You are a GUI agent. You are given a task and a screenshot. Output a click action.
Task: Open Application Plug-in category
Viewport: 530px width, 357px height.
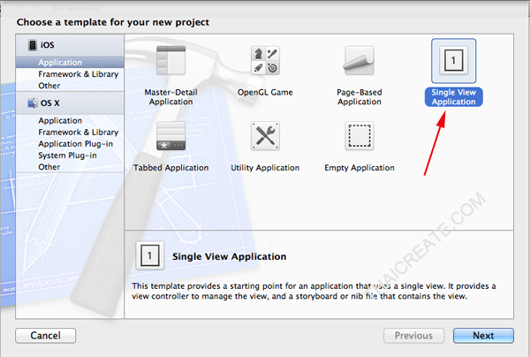(70, 144)
